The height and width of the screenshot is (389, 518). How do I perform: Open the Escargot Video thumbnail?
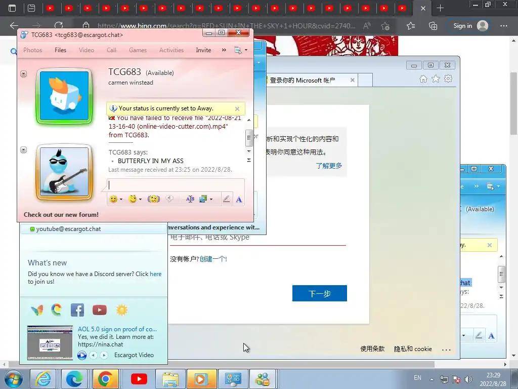[x=50, y=343]
